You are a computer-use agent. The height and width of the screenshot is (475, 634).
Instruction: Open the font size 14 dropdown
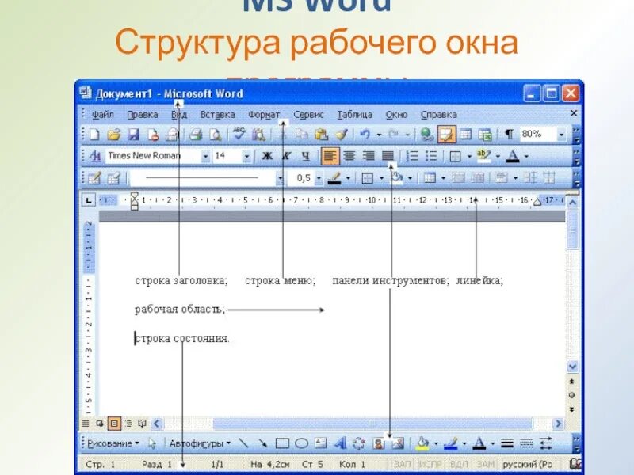[246, 156]
